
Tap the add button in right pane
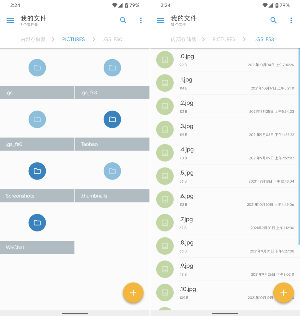click(x=283, y=293)
